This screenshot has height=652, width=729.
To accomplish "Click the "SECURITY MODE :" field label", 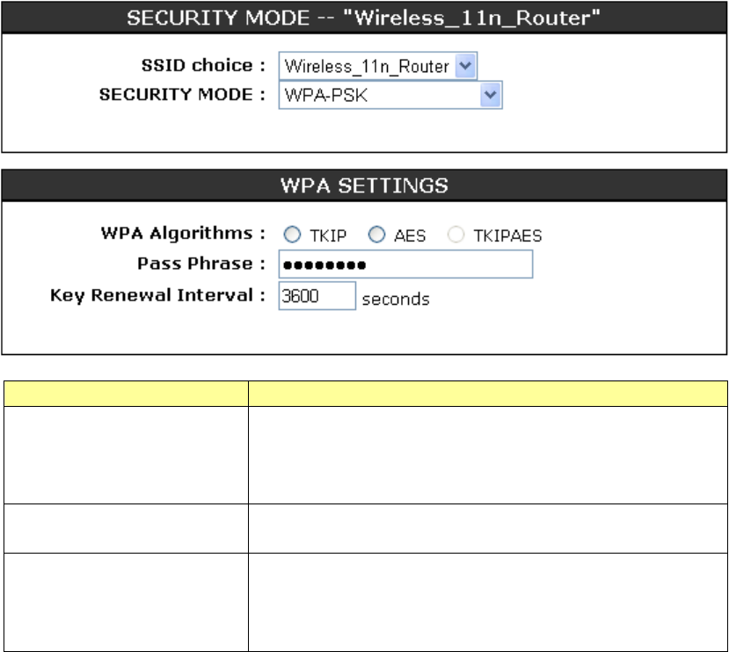I will tap(182, 94).
